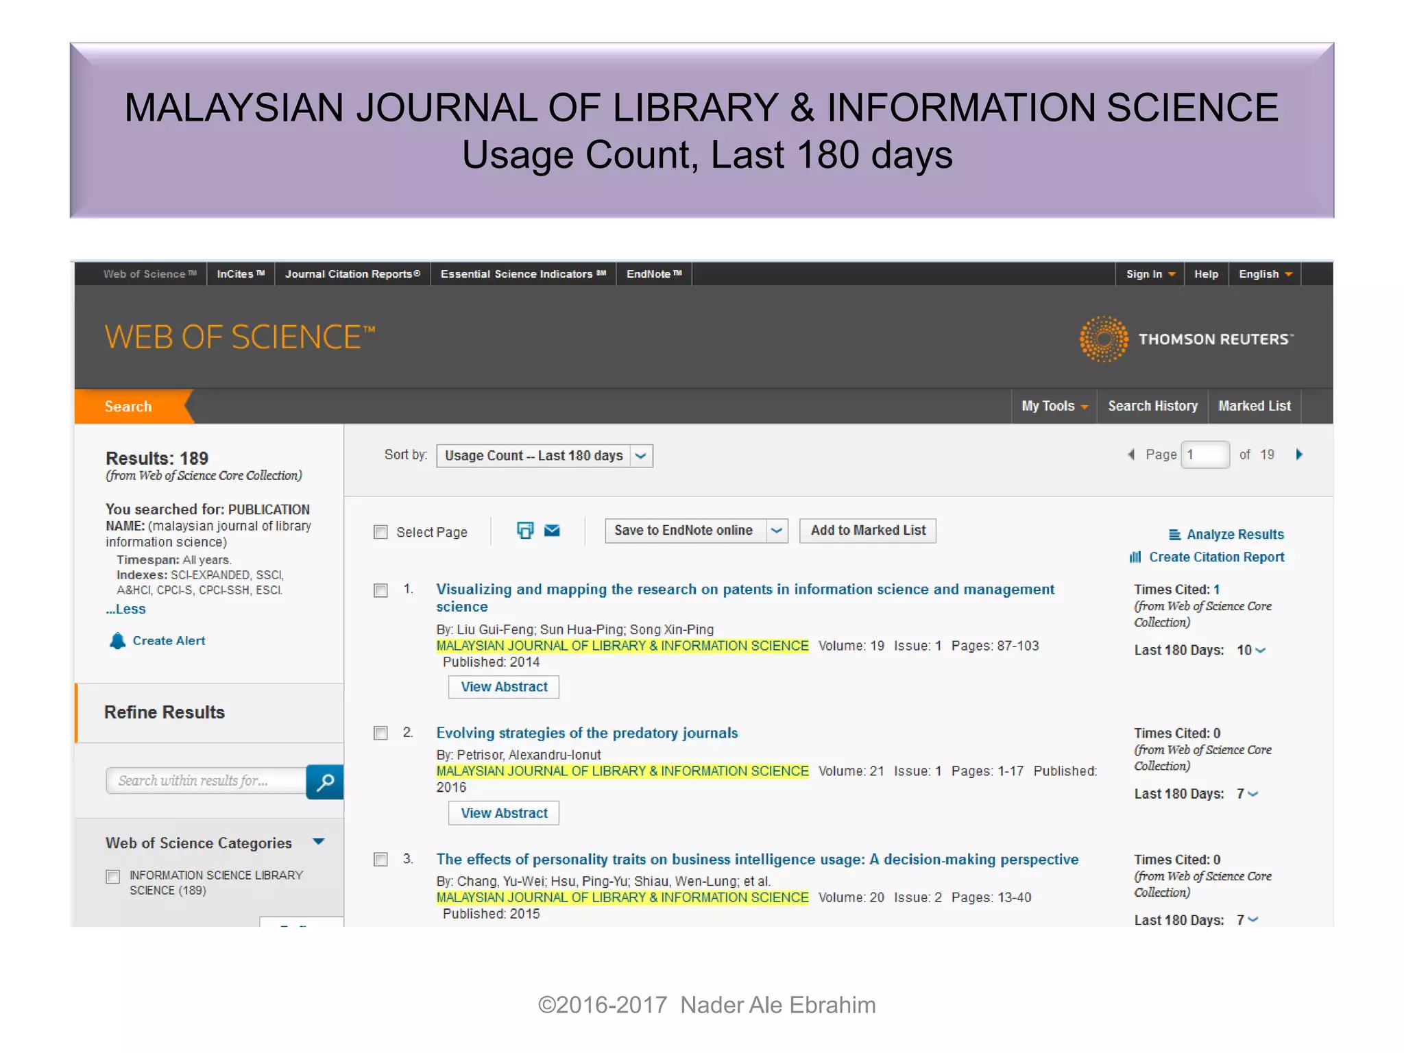Click the Create Alert bell icon
The image size is (1404, 1053).
[x=118, y=641]
